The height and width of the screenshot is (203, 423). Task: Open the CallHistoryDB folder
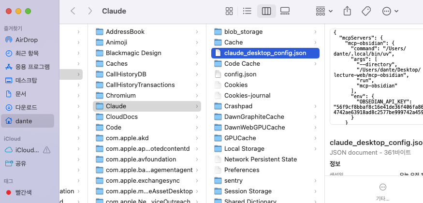point(147,74)
